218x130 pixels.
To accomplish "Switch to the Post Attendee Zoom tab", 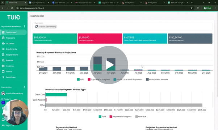I will [62, 3].
